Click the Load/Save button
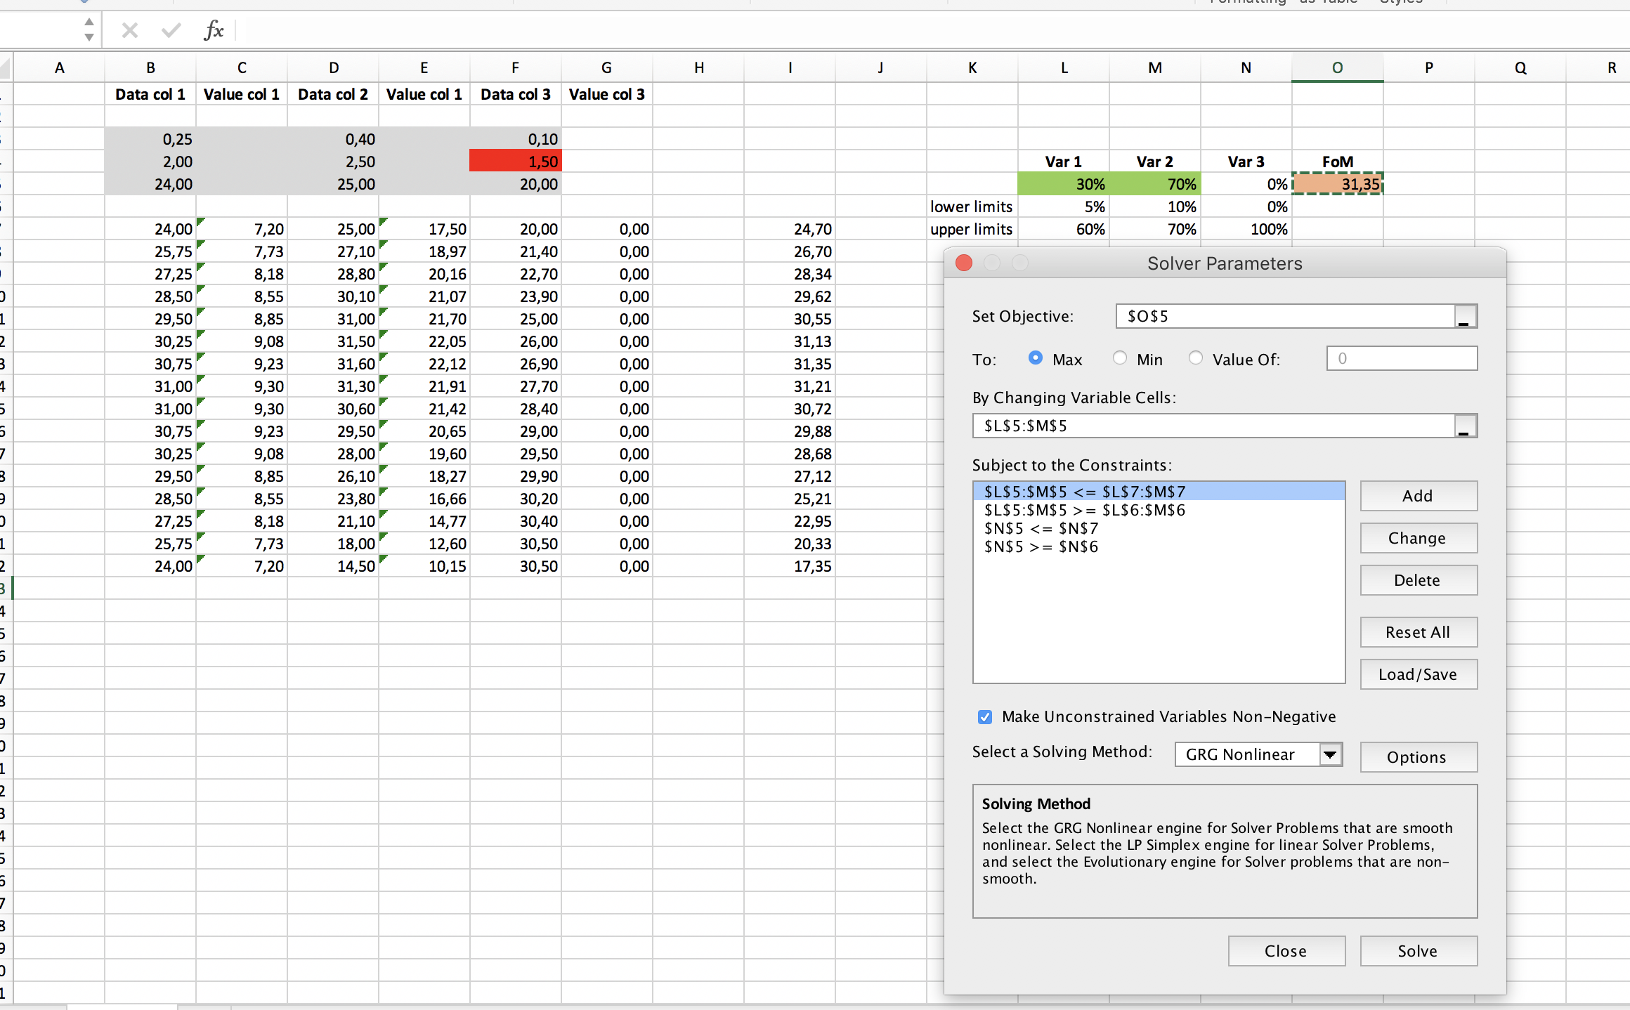 [x=1418, y=674]
